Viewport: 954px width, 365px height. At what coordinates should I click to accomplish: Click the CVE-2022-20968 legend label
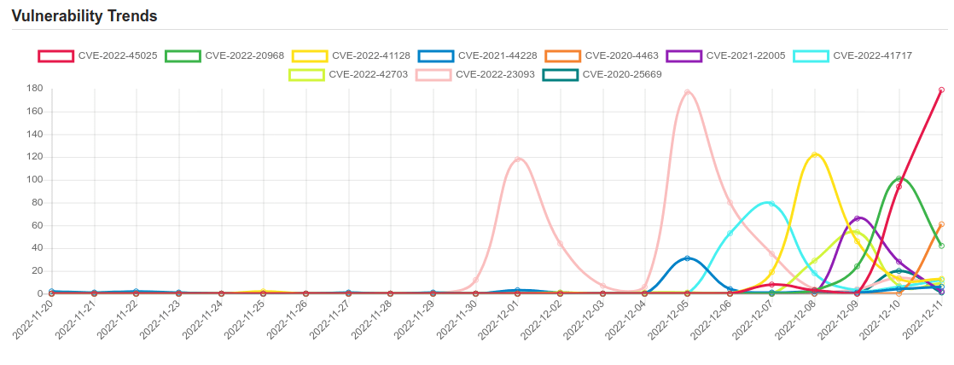245,56
